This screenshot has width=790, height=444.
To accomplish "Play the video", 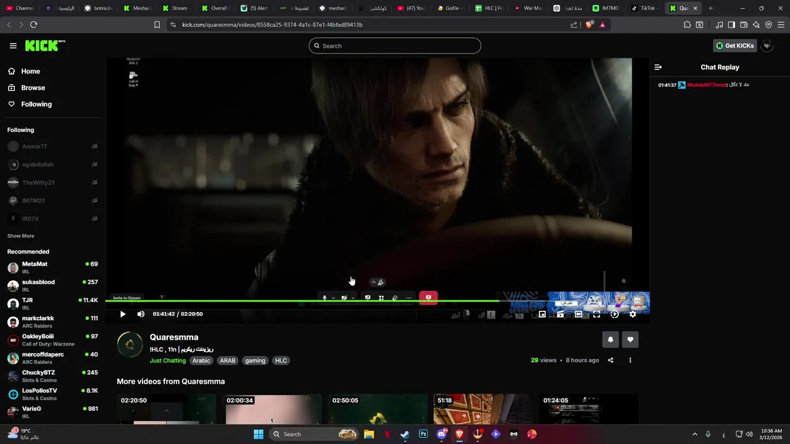I will [123, 314].
